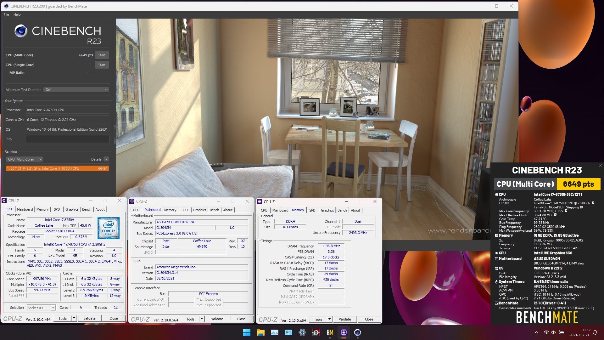The image size is (604, 340).
Task: Click Tools button in left CPU-Z
Action: (x=63, y=319)
